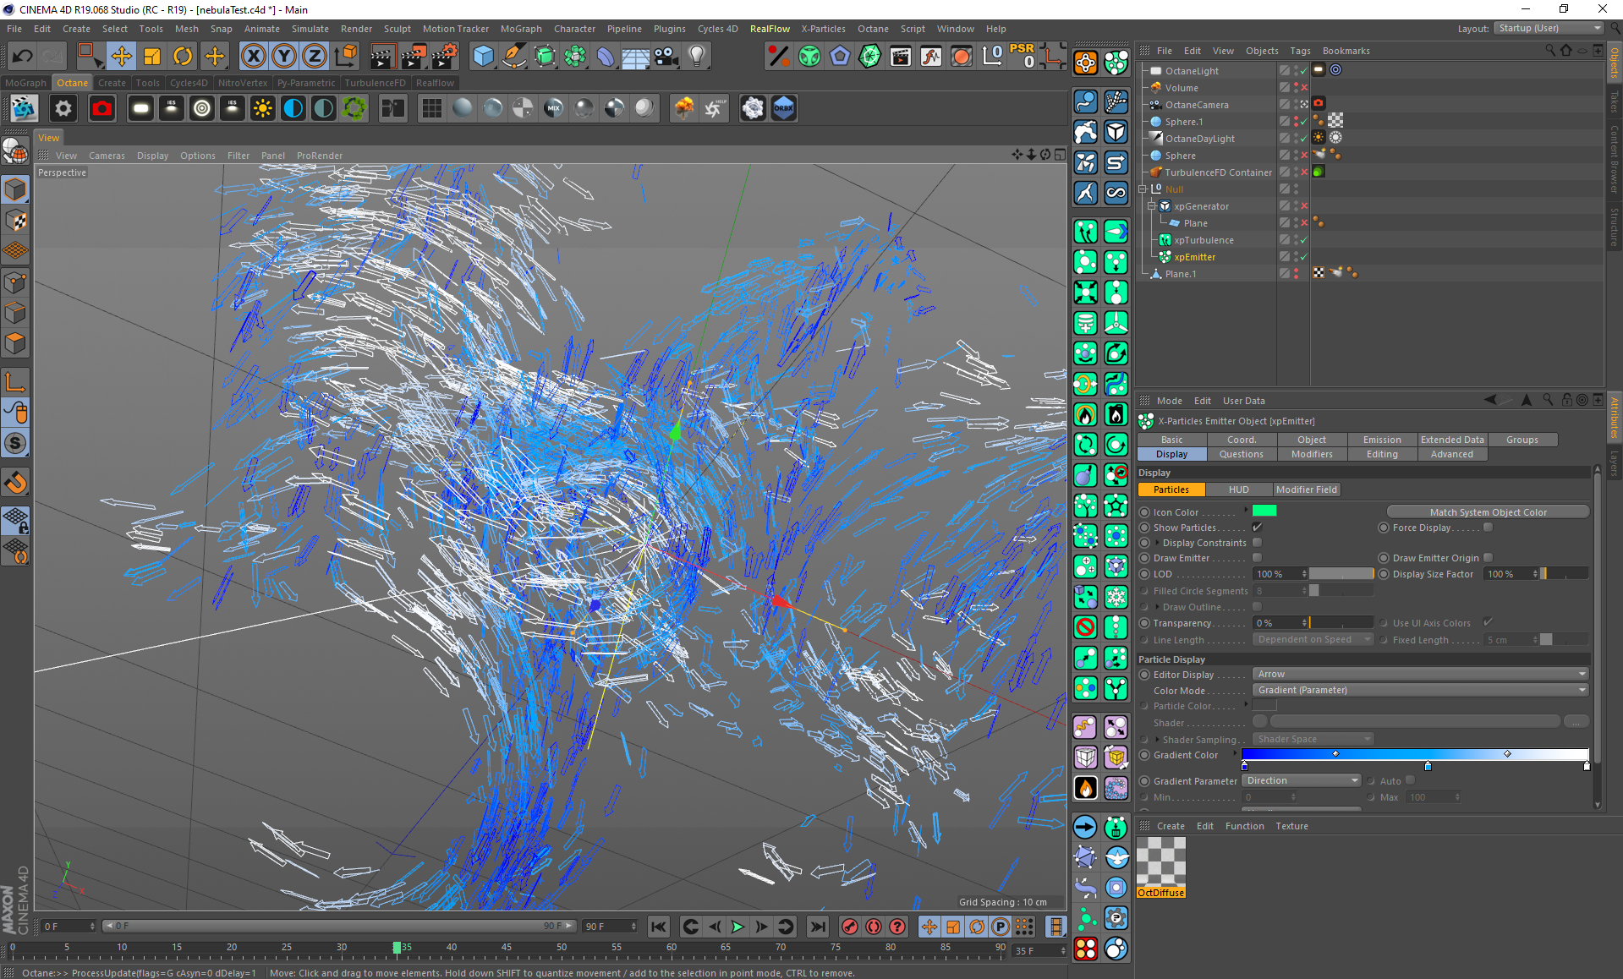Play the animation forward

click(x=737, y=927)
